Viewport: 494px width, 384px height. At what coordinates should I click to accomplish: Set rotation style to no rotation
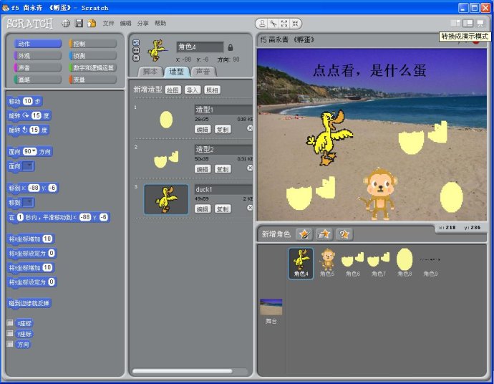pyautogui.click(x=136, y=58)
